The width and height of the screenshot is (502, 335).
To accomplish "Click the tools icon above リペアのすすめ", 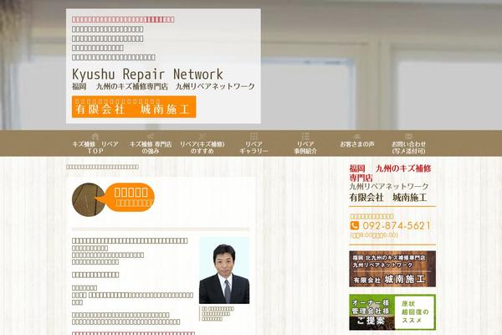I will point(202,137).
